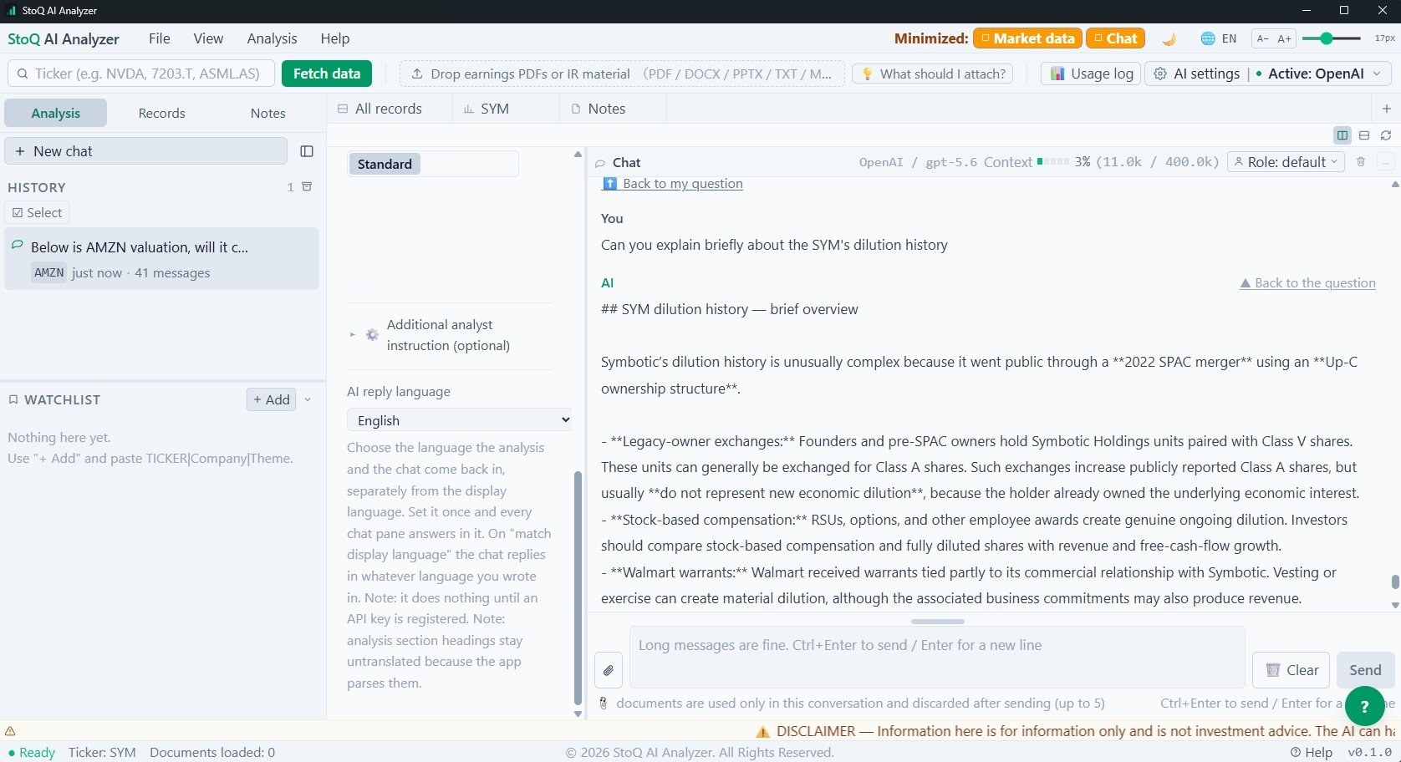Switch to the side-by-side split layout icon
Image resolution: width=1401 pixels, height=762 pixels.
coord(1342,135)
